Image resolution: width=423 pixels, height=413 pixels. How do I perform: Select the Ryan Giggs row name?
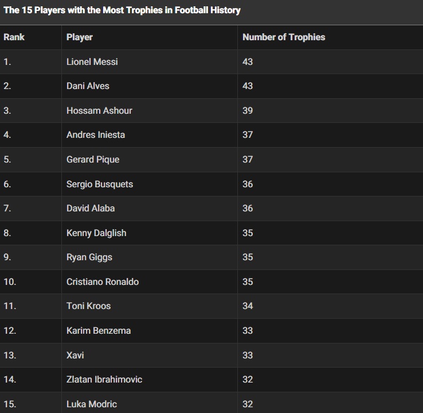tap(89, 257)
